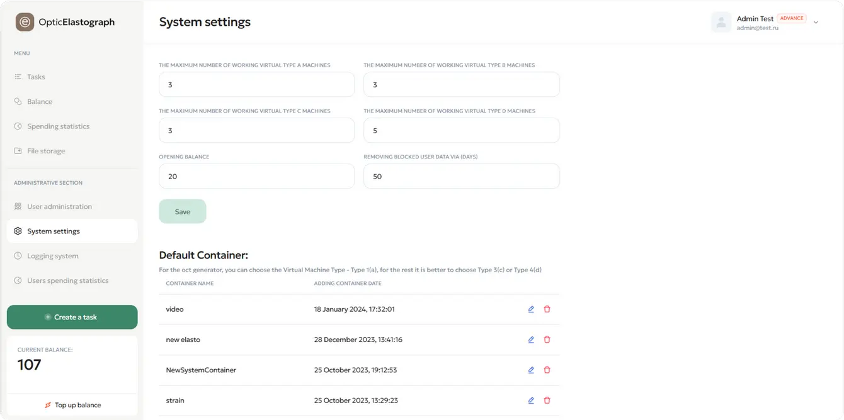Edit the NewSystemContainer entry
Viewport: 844px width, 420px height.
tap(530, 370)
